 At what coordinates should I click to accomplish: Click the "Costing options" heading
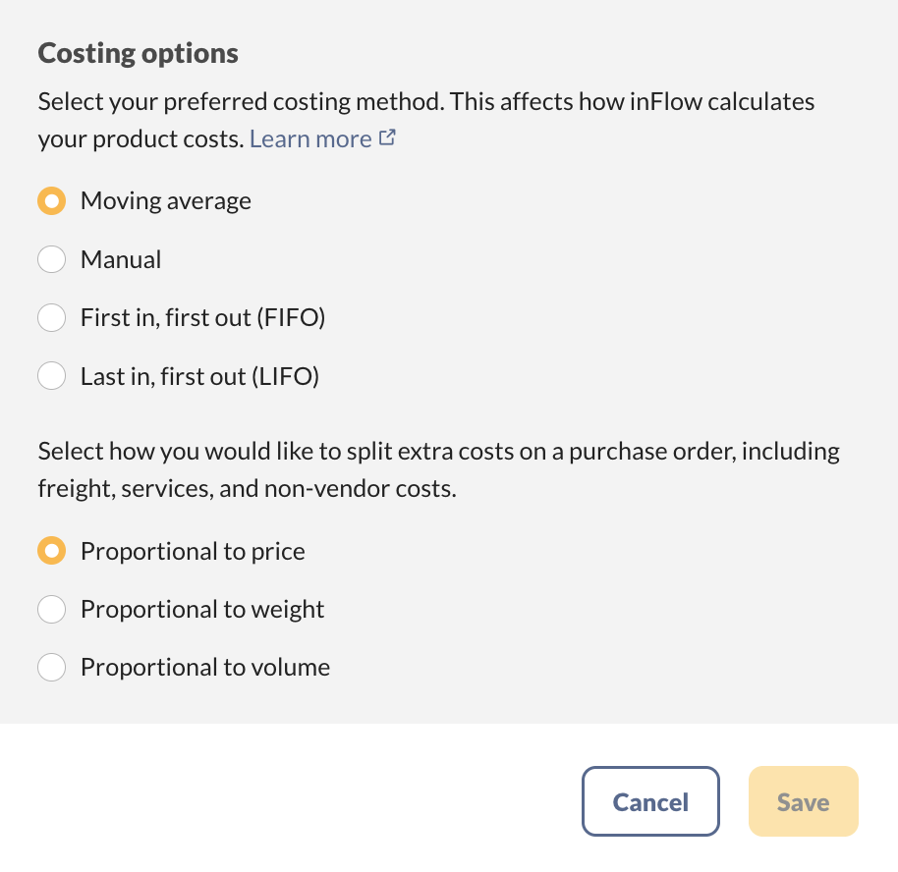click(x=138, y=53)
